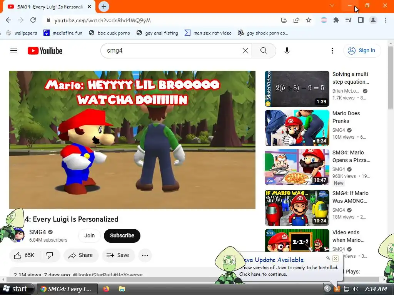The width and height of the screenshot is (394, 295).
Task: Reload the page with the refresh icon
Action: (x=33, y=20)
